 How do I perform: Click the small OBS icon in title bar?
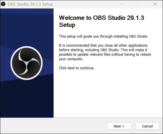(3, 4)
